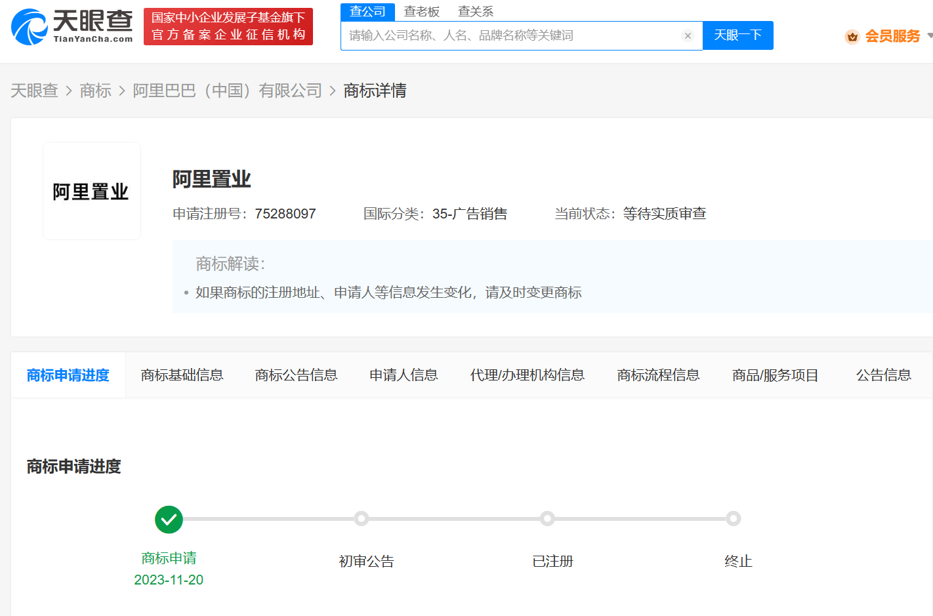933x616 pixels.
Task: Click the red 官方备案企业征信机构 badge
Action: tap(228, 27)
